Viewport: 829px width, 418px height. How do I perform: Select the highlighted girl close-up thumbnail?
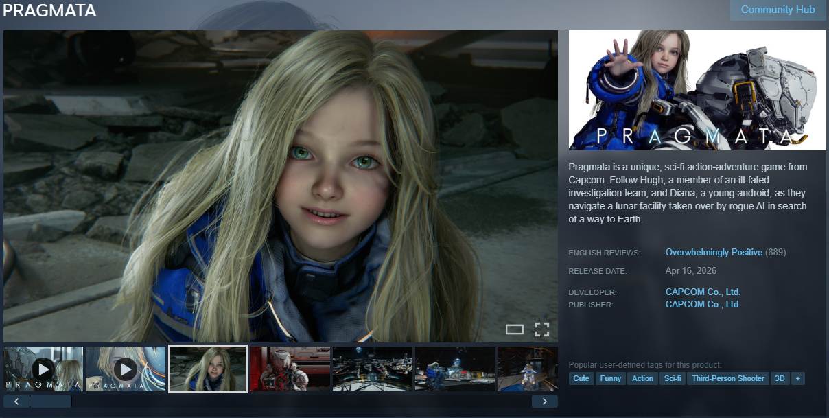(208, 369)
